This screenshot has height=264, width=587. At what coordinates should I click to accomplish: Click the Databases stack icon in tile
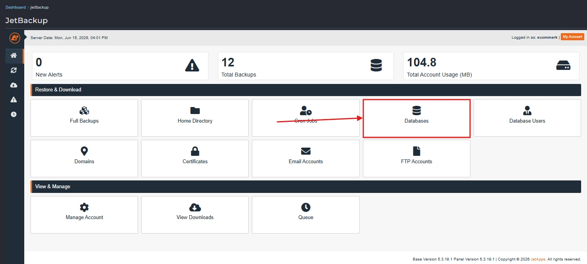pyautogui.click(x=416, y=111)
